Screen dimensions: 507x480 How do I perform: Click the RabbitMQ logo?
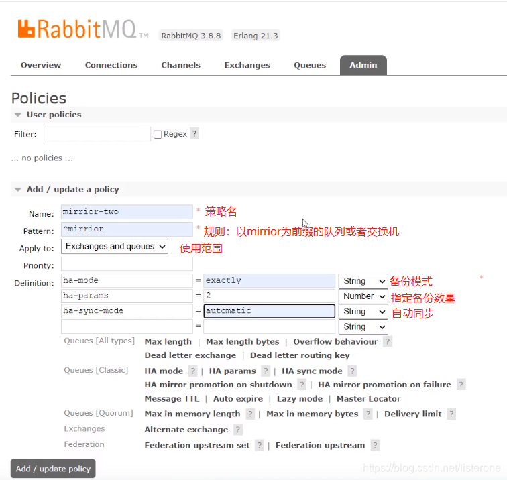coord(83,29)
